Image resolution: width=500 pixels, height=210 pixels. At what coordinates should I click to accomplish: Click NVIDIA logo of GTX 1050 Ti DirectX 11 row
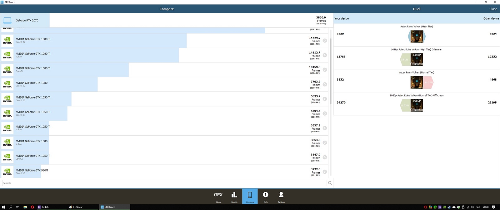pos(7,114)
